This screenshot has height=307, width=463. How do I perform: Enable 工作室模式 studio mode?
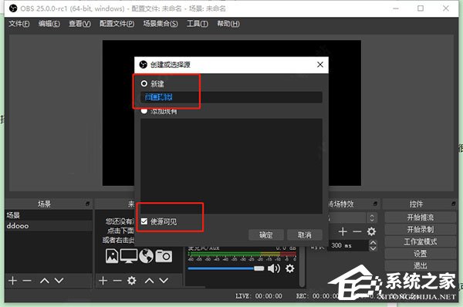click(x=421, y=241)
